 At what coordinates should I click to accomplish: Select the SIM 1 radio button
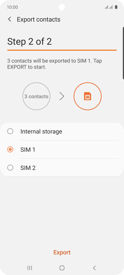pos(10,150)
